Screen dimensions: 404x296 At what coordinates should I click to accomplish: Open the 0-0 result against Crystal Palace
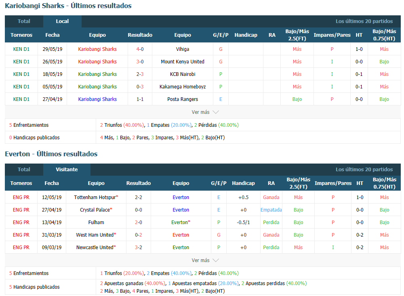138,210
